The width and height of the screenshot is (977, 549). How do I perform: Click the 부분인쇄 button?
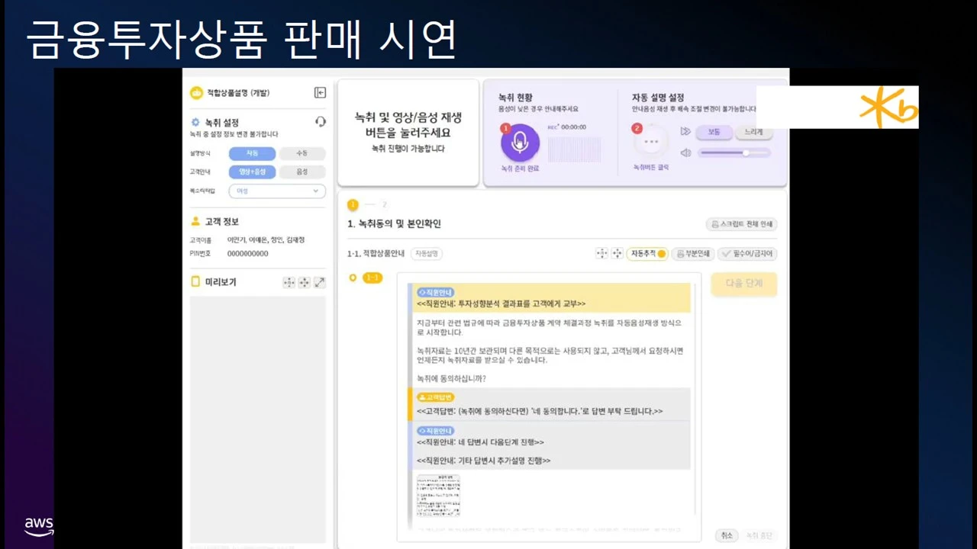pos(692,254)
